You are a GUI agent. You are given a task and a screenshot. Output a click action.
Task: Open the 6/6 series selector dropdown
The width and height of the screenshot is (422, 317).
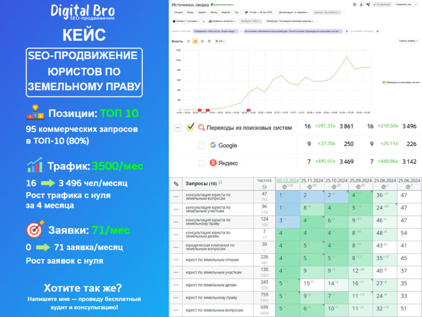[x=220, y=41]
